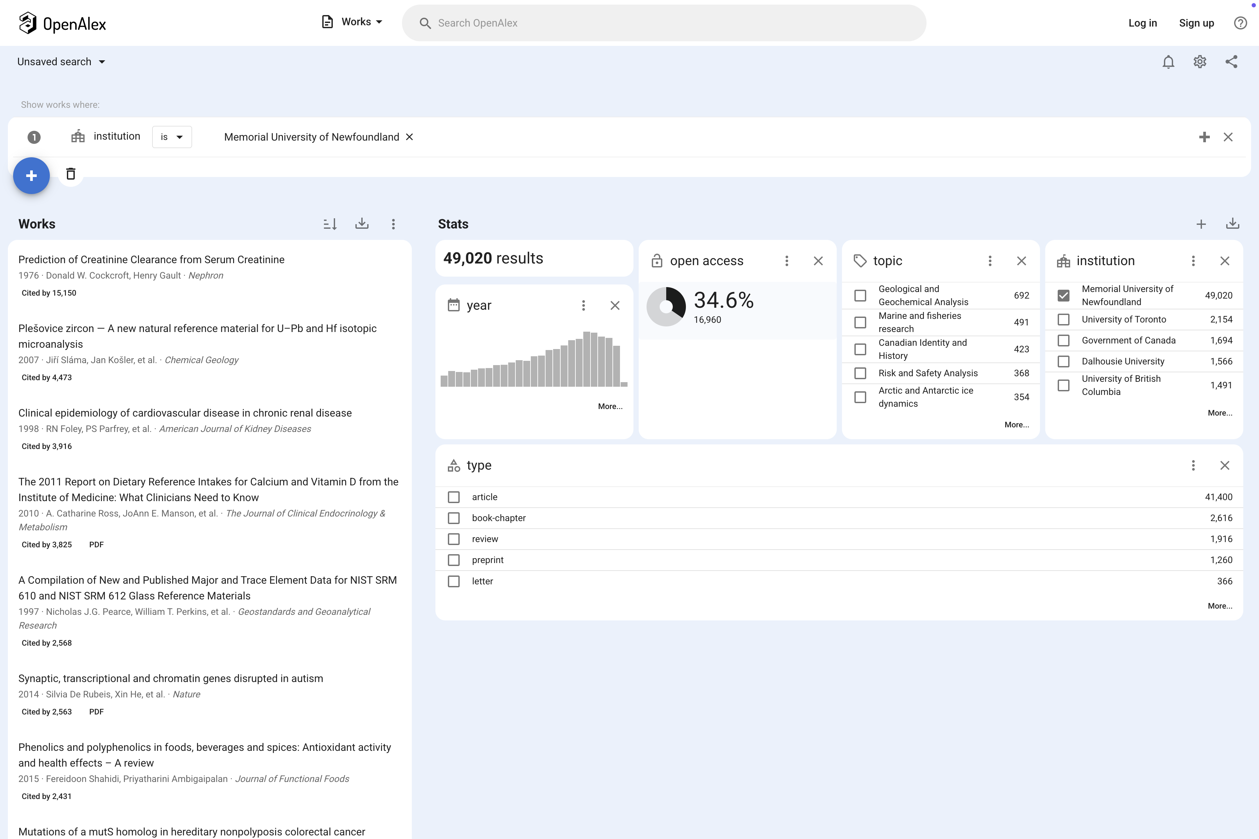Download the works list results

tap(362, 224)
